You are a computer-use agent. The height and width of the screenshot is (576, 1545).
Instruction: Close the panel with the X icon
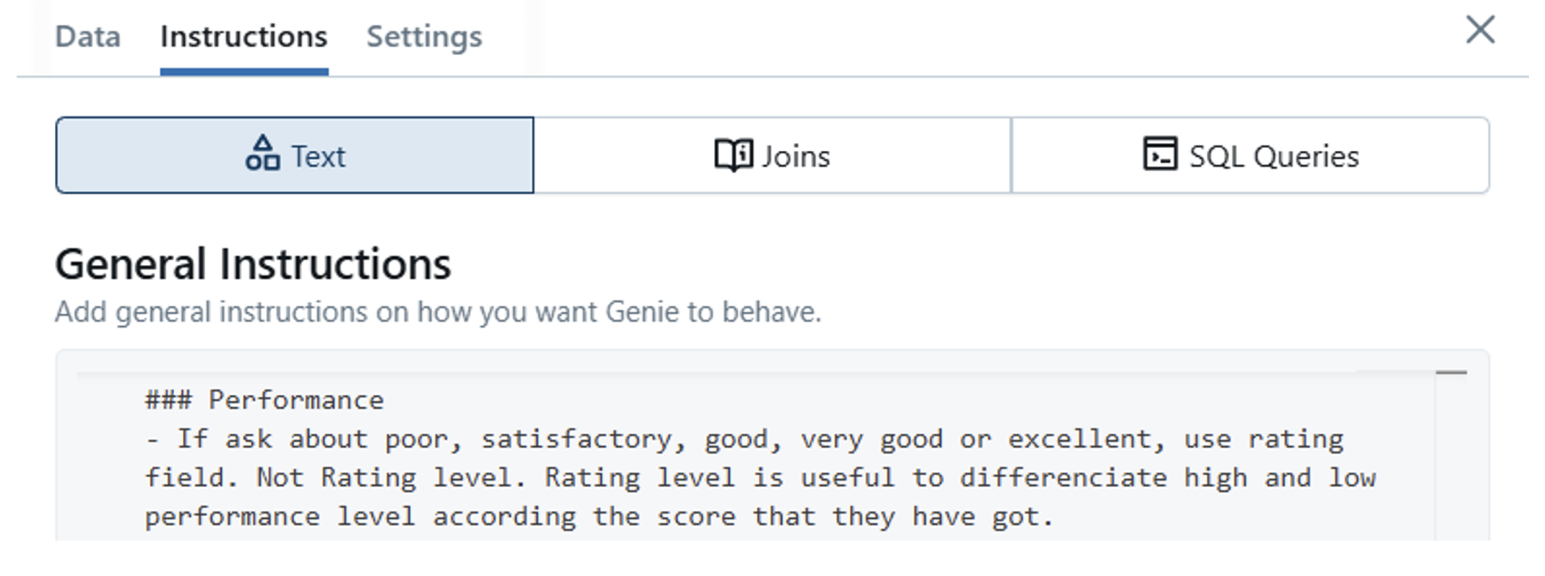coord(1480,30)
